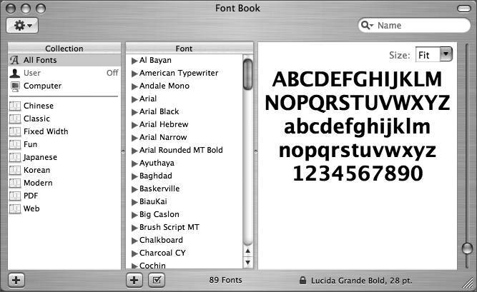
Task: Expand the Chalkboard disclosure triangle
Action: 134,241
